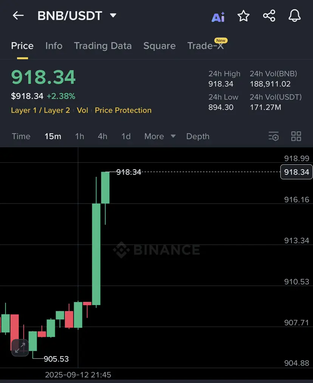Tap the share icon
The width and height of the screenshot is (313, 383).
269,16
